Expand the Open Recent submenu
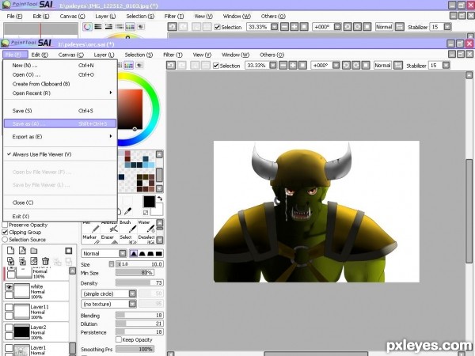This screenshot has height=356, width=475. coord(60,93)
